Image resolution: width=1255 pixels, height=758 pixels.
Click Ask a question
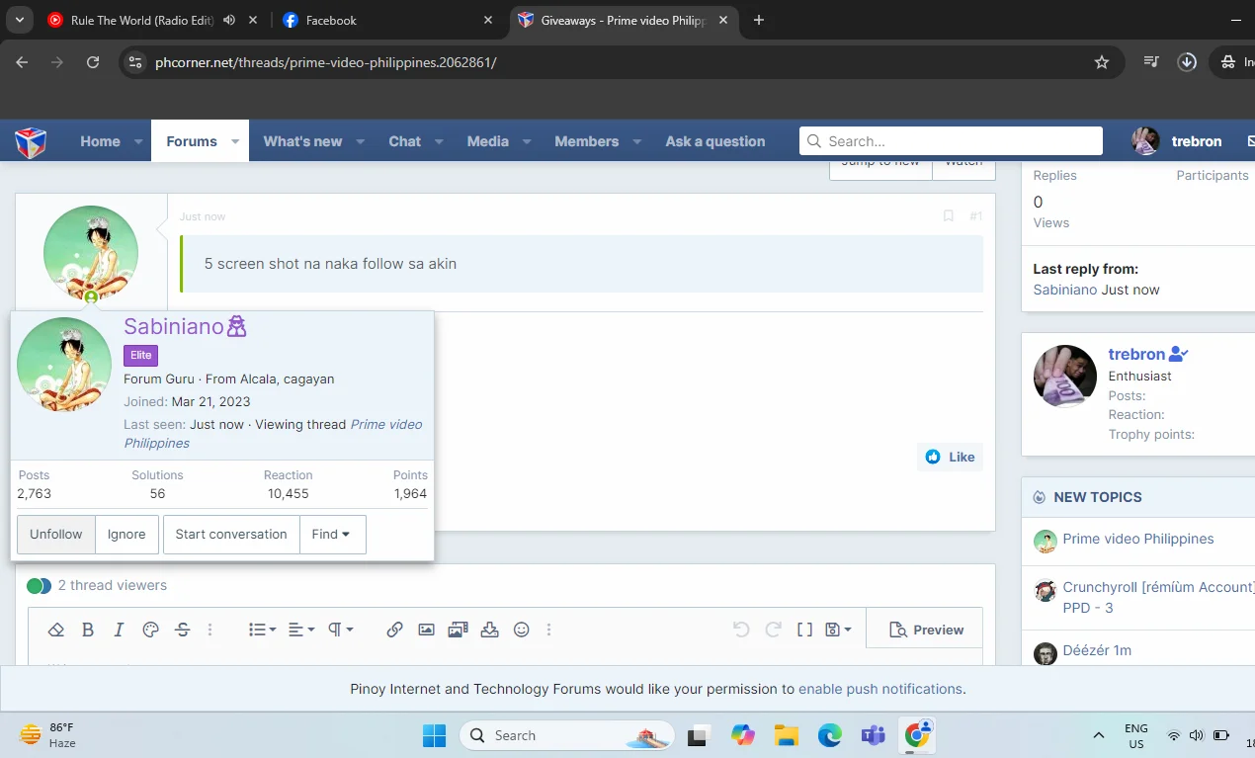[714, 141]
